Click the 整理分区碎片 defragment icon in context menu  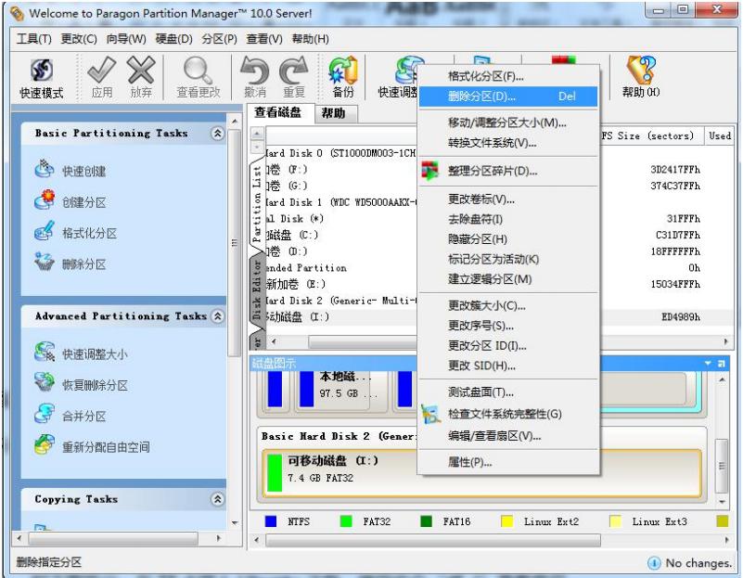430,171
